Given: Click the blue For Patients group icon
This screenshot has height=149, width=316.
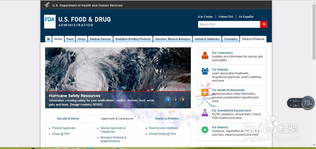Looking at the screenshot, I should (205, 71).
